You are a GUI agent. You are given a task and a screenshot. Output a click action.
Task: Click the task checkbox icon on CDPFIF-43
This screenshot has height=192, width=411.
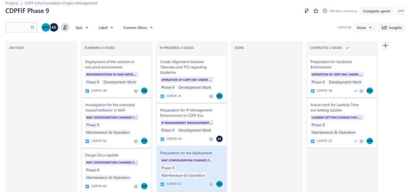162,139
